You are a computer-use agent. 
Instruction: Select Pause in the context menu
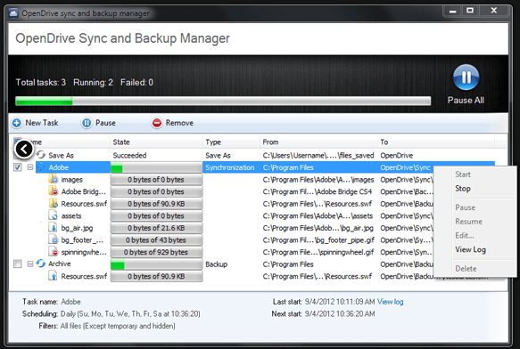[465, 207]
